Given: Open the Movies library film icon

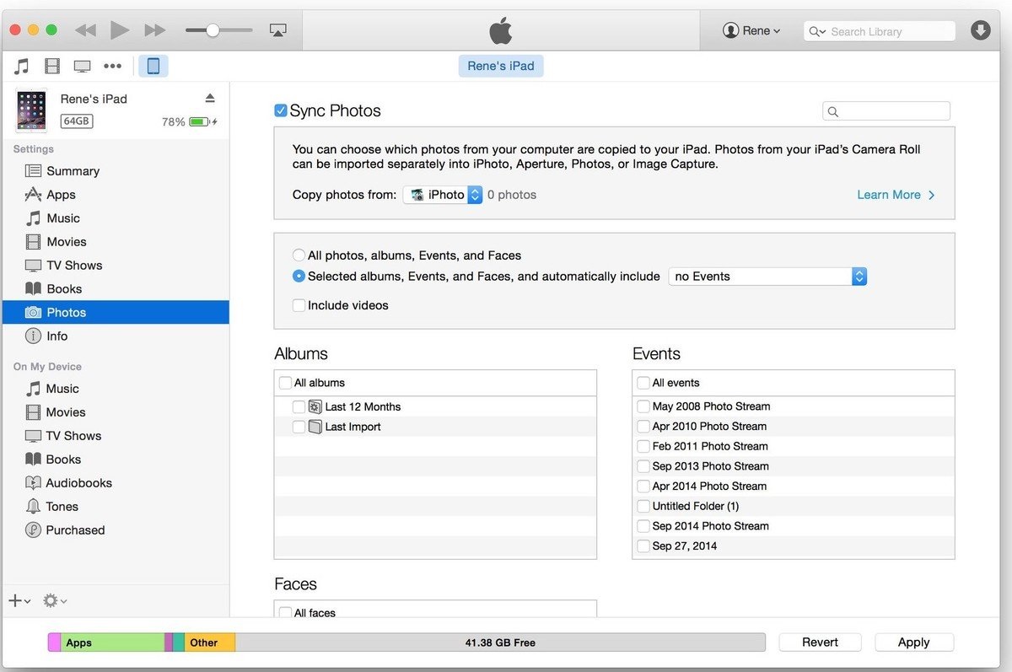Looking at the screenshot, I should tap(52, 66).
